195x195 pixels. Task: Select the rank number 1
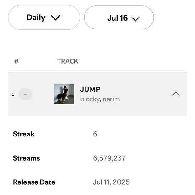(x=13, y=94)
